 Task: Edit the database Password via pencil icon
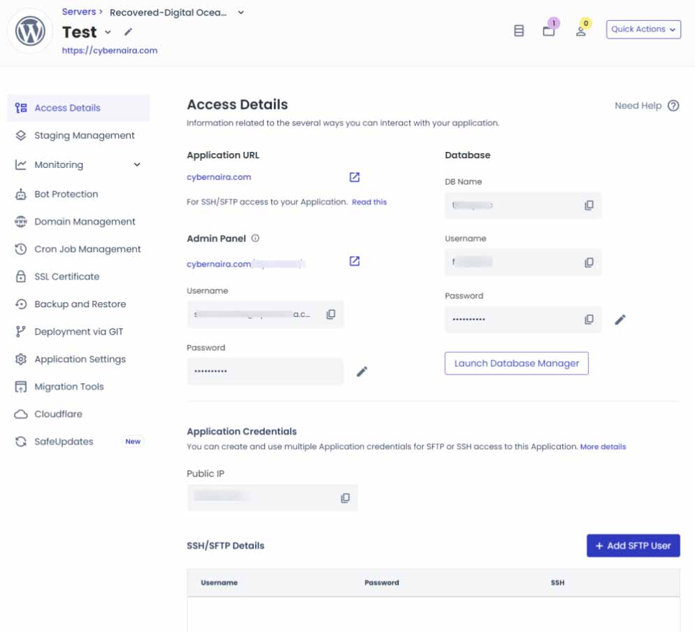click(x=619, y=319)
